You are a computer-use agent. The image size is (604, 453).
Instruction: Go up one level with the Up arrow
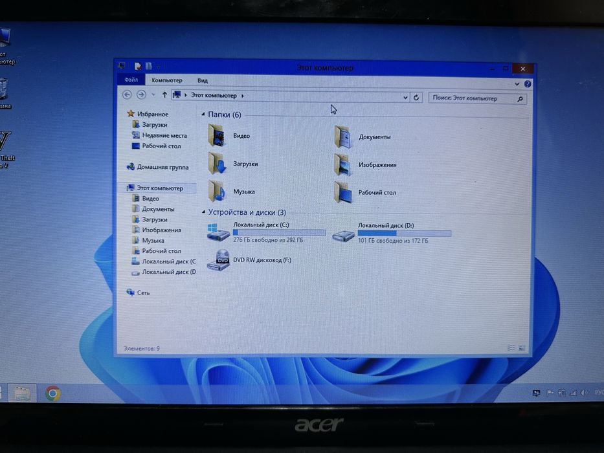[x=164, y=94]
